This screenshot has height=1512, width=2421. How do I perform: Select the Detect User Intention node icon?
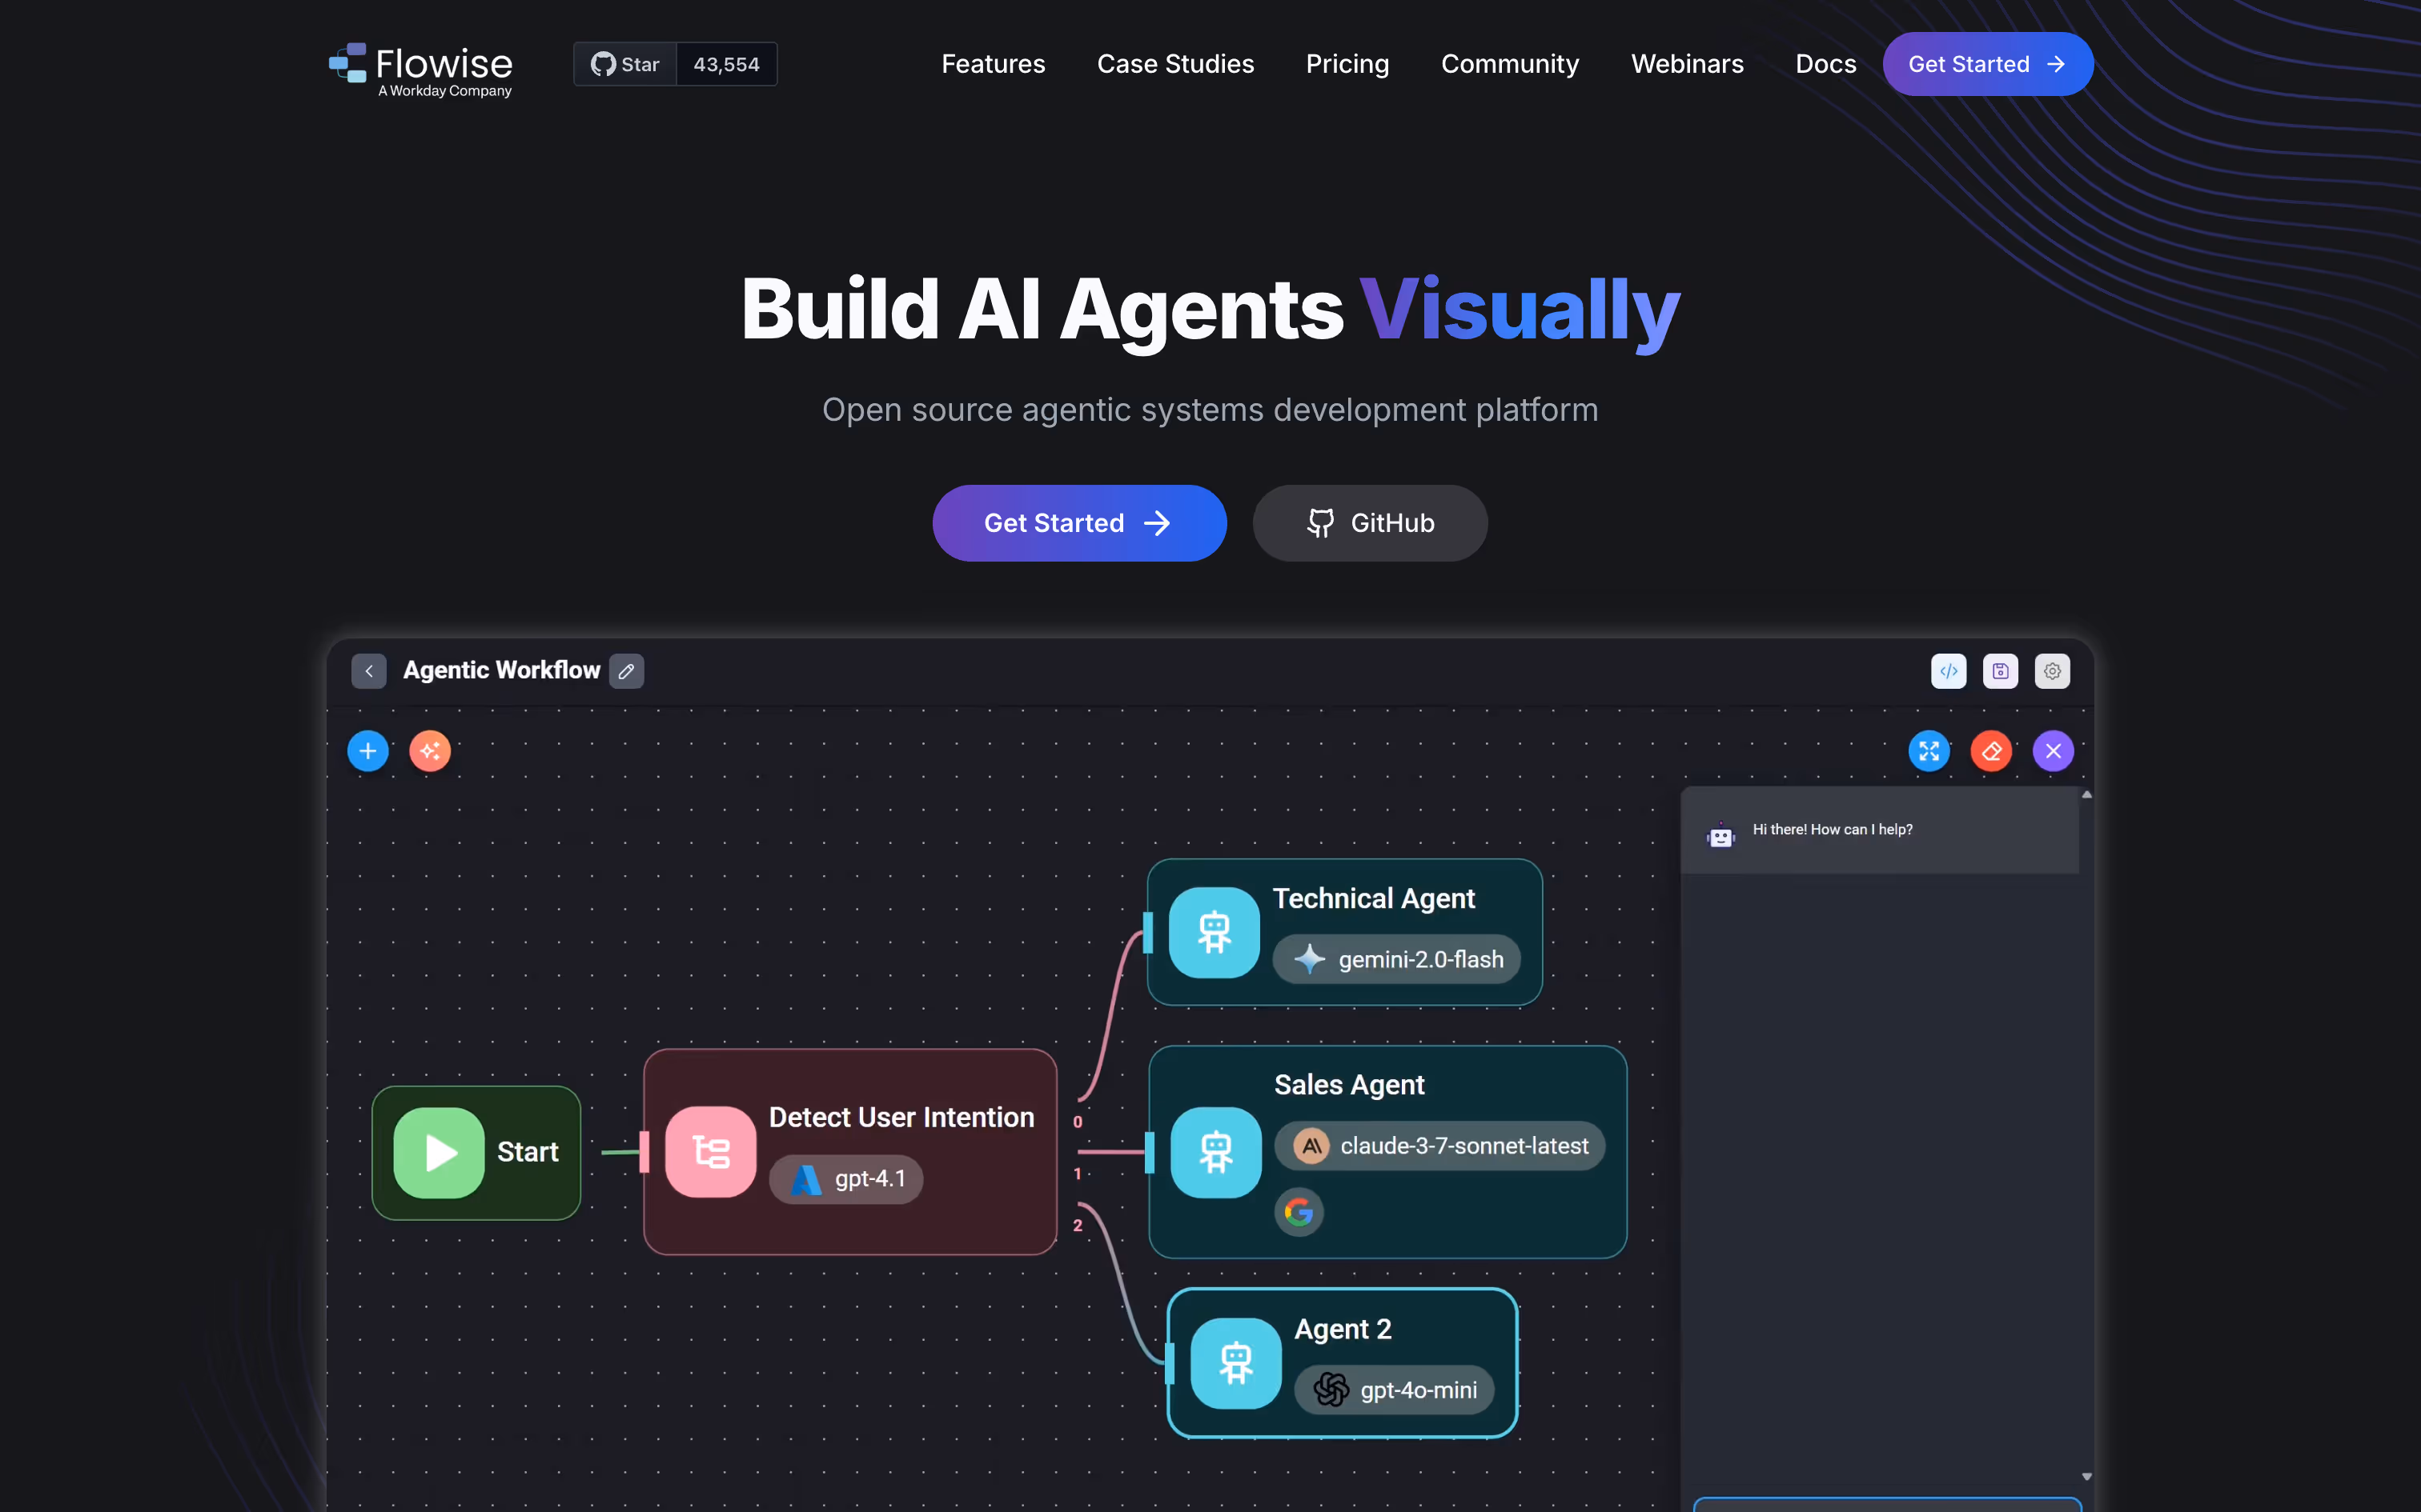click(710, 1152)
